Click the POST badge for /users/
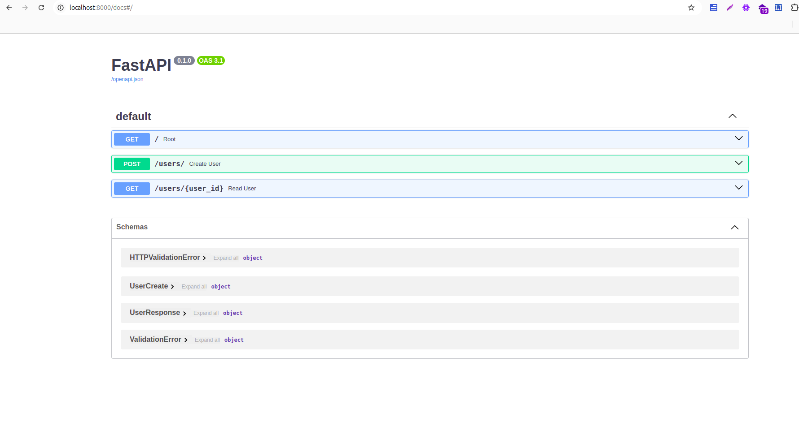 132,164
